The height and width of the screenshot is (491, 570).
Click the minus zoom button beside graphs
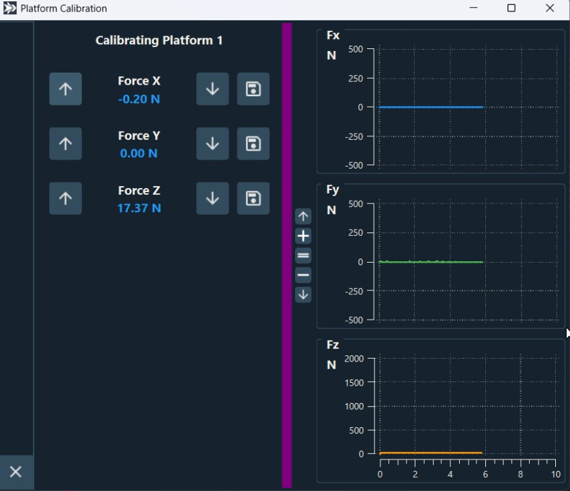click(303, 275)
